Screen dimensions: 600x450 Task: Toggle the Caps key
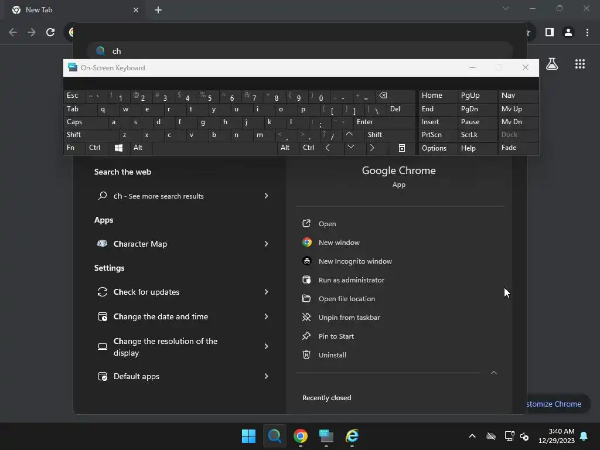[86, 122]
